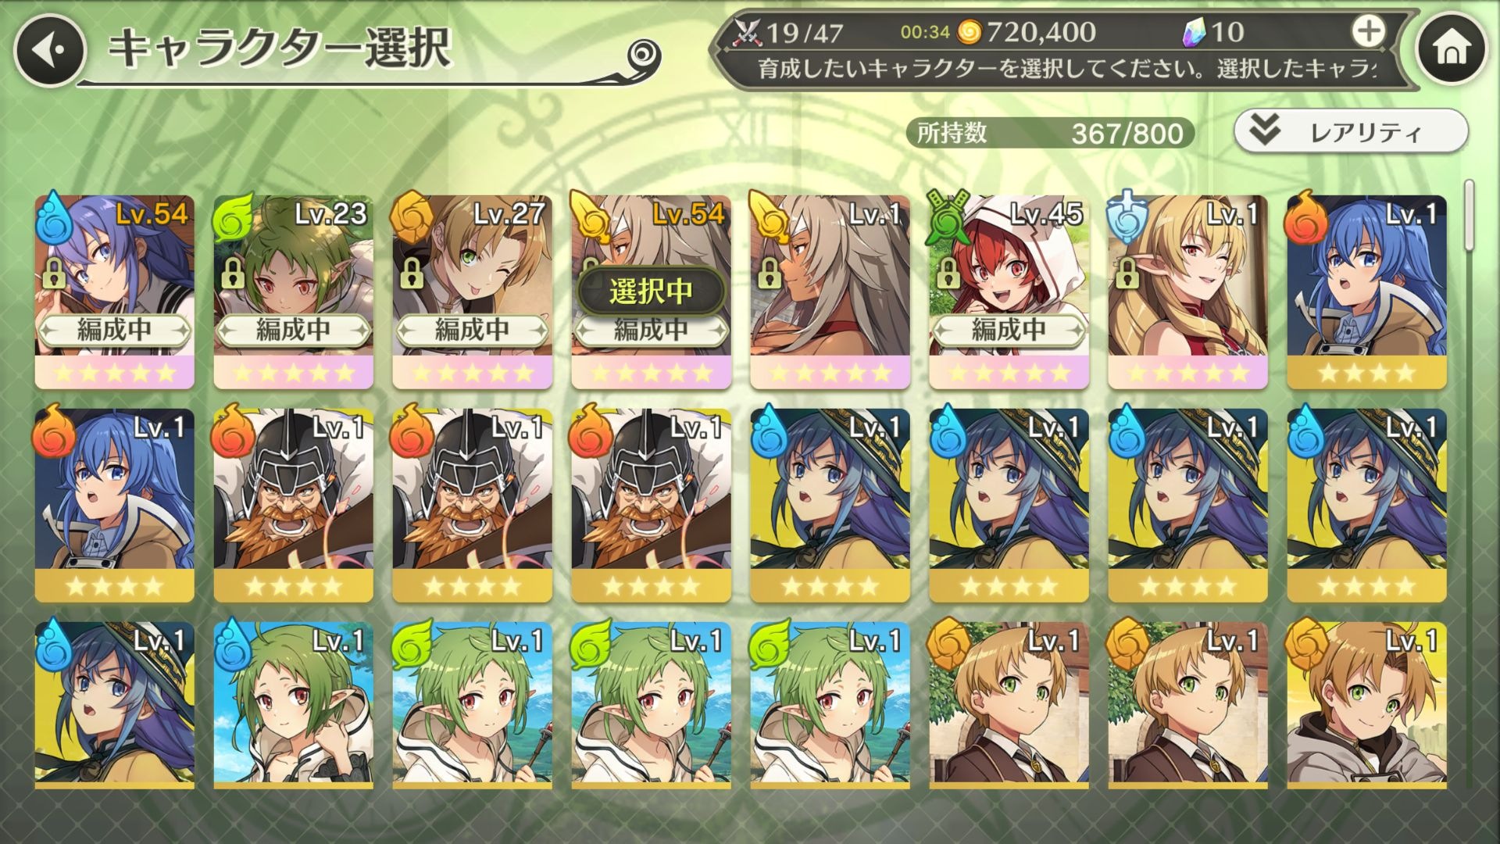This screenshot has height=844, width=1500.
Task: Select the Lv.54 blue-haired water character
Action: coord(114,291)
